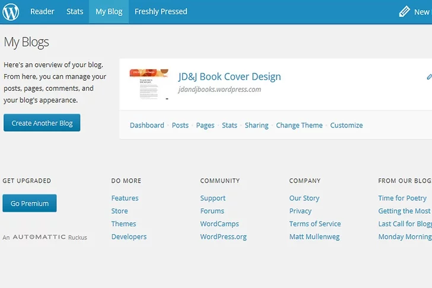Open the Reader tab
Image resolution: width=432 pixels, height=288 pixels.
point(42,11)
